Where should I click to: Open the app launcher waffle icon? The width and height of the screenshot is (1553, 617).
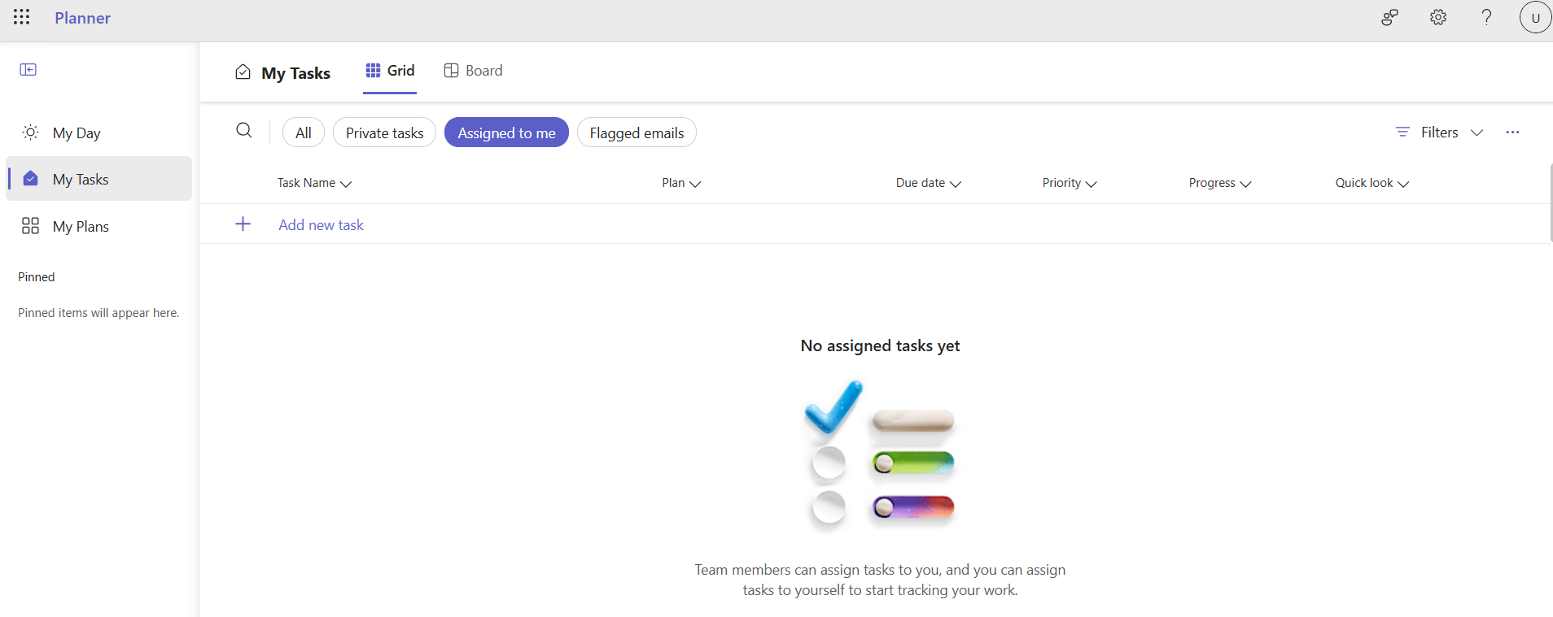(x=22, y=17)
